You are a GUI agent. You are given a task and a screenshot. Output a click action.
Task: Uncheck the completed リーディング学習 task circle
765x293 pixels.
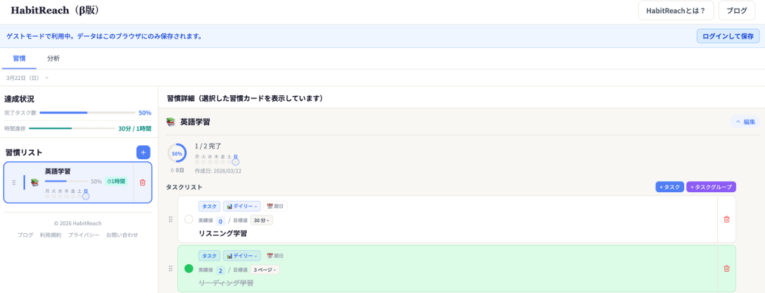pyautogui.click(x=188, y=269)
